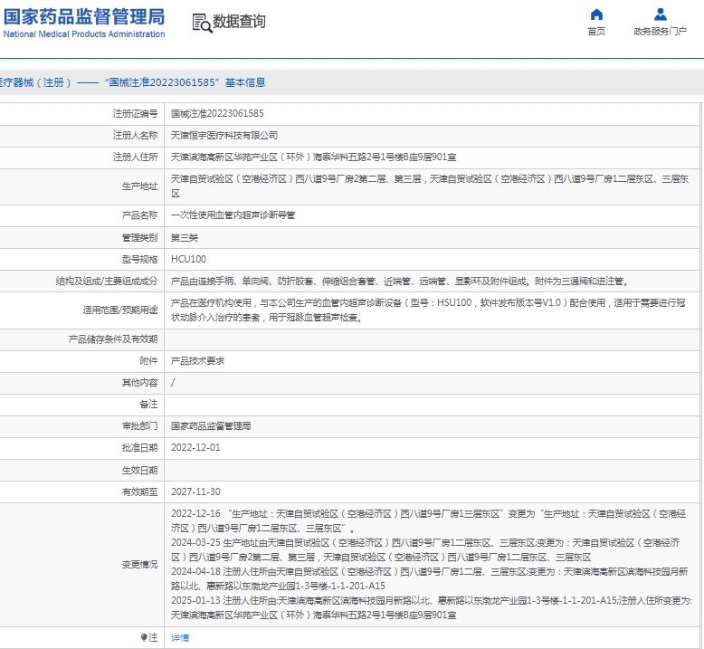704x649 pixels.
Task: Click the 注册人住所 address value
Action: click(313, 157)
